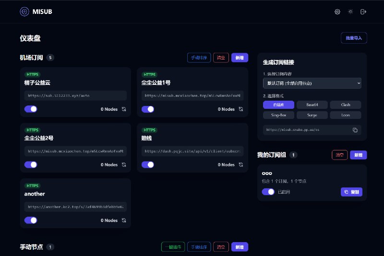Refresh nodes for 尘尘公益1号 subscription
384x256 pixels.
coord(241,109)
